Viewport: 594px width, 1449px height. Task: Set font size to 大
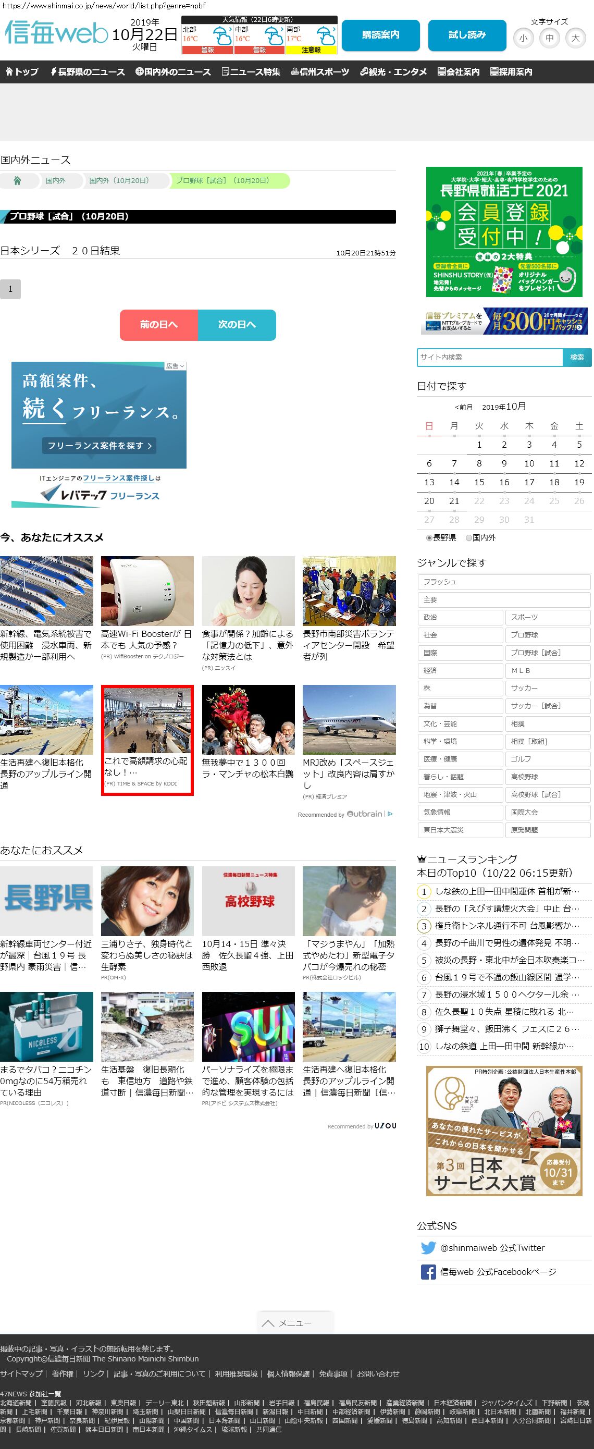tap(575, 38)
